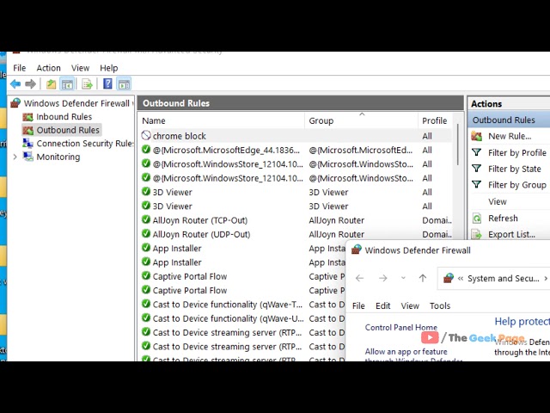
Task: Click System and Secu... breadcrumb in address bar
Action: tap(503, 279)
